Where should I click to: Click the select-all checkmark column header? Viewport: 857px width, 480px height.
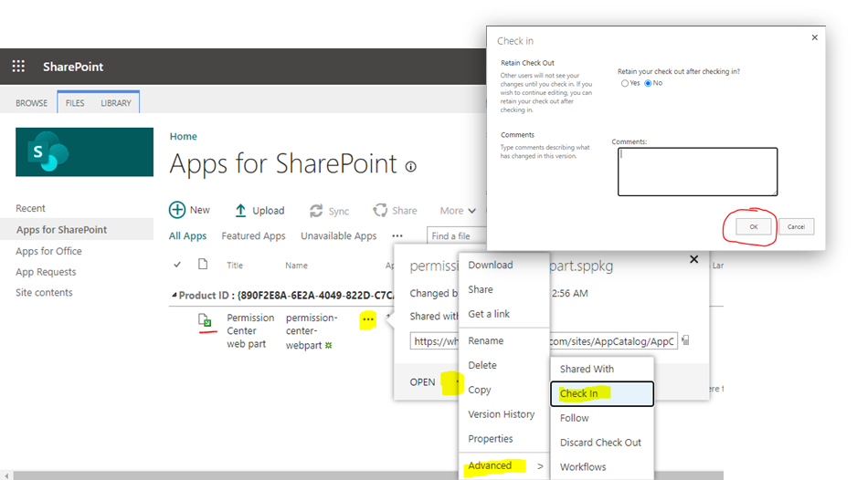pos(177,265)
